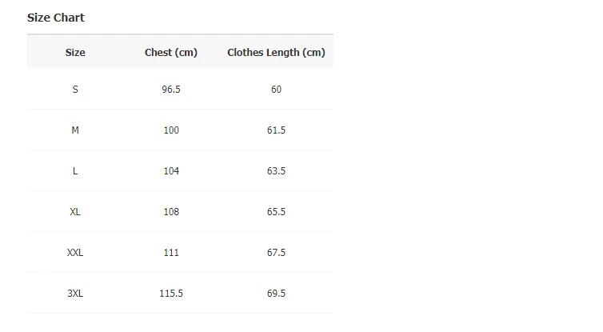Click chest value 104
This screenshot has width=603, height=332.
[171, 171]
